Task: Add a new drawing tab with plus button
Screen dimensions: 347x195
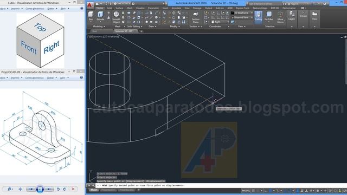Action: click(x=142, y=31)
